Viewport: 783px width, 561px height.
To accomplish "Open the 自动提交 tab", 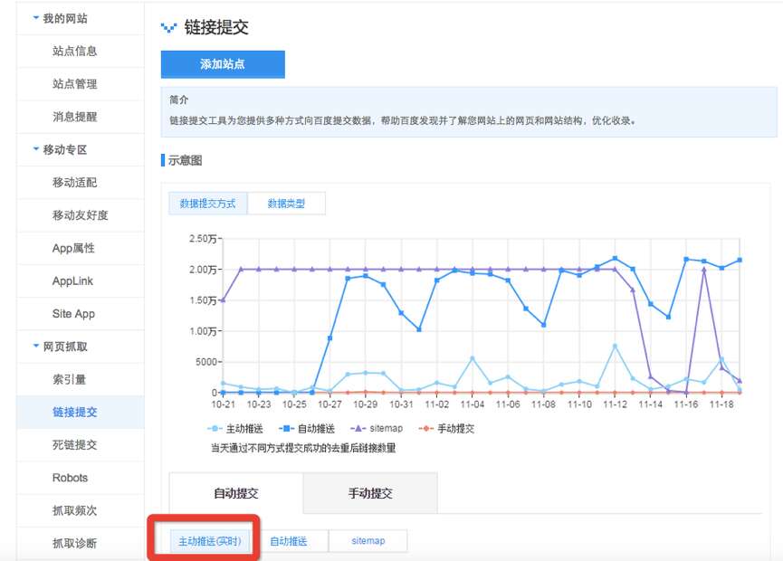I will click(235, 494).
